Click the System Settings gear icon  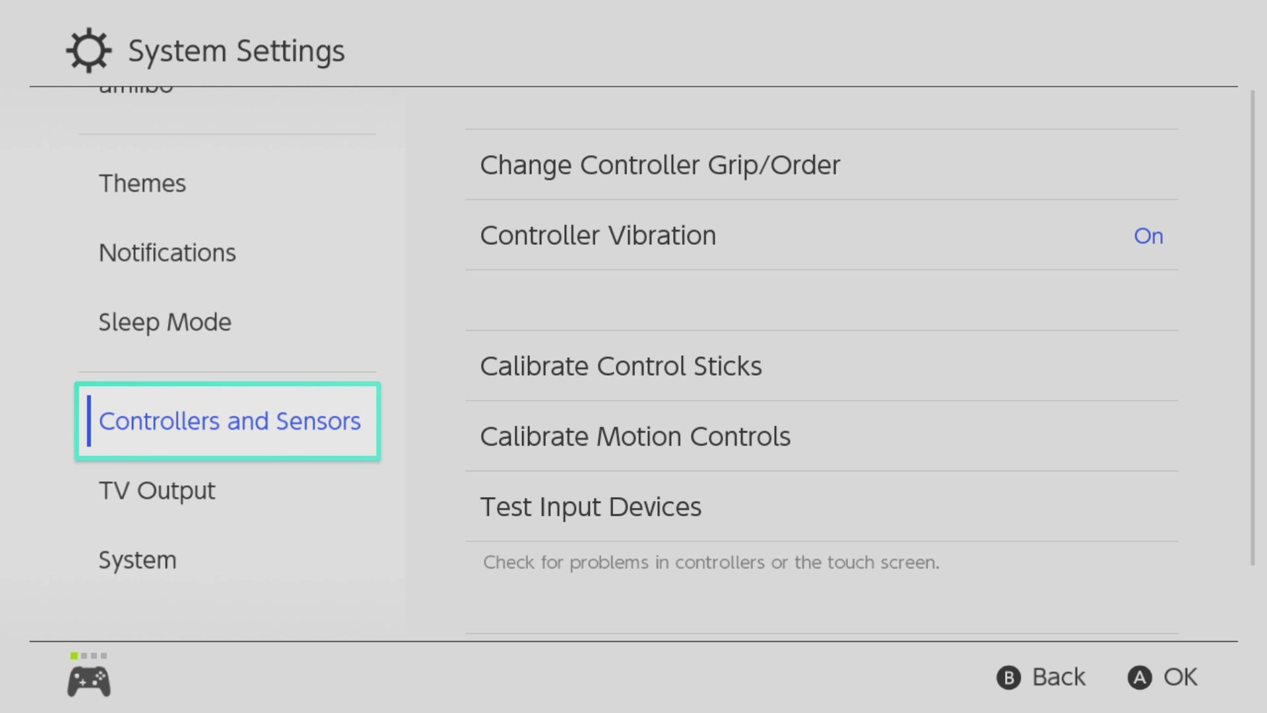coord(88,50)
